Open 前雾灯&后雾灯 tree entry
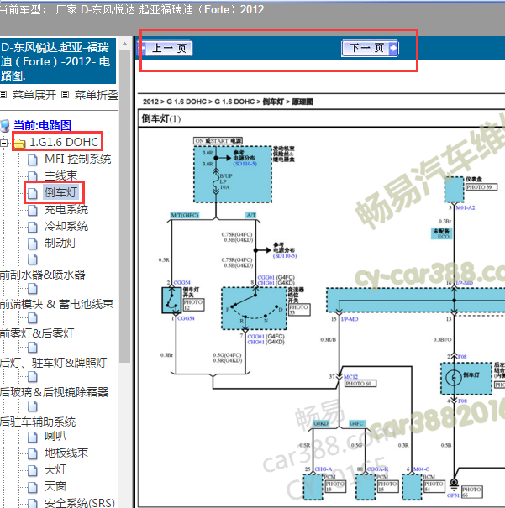Viewport: 505px width, 508px height. pyautogui.click(x=37, y=333)
